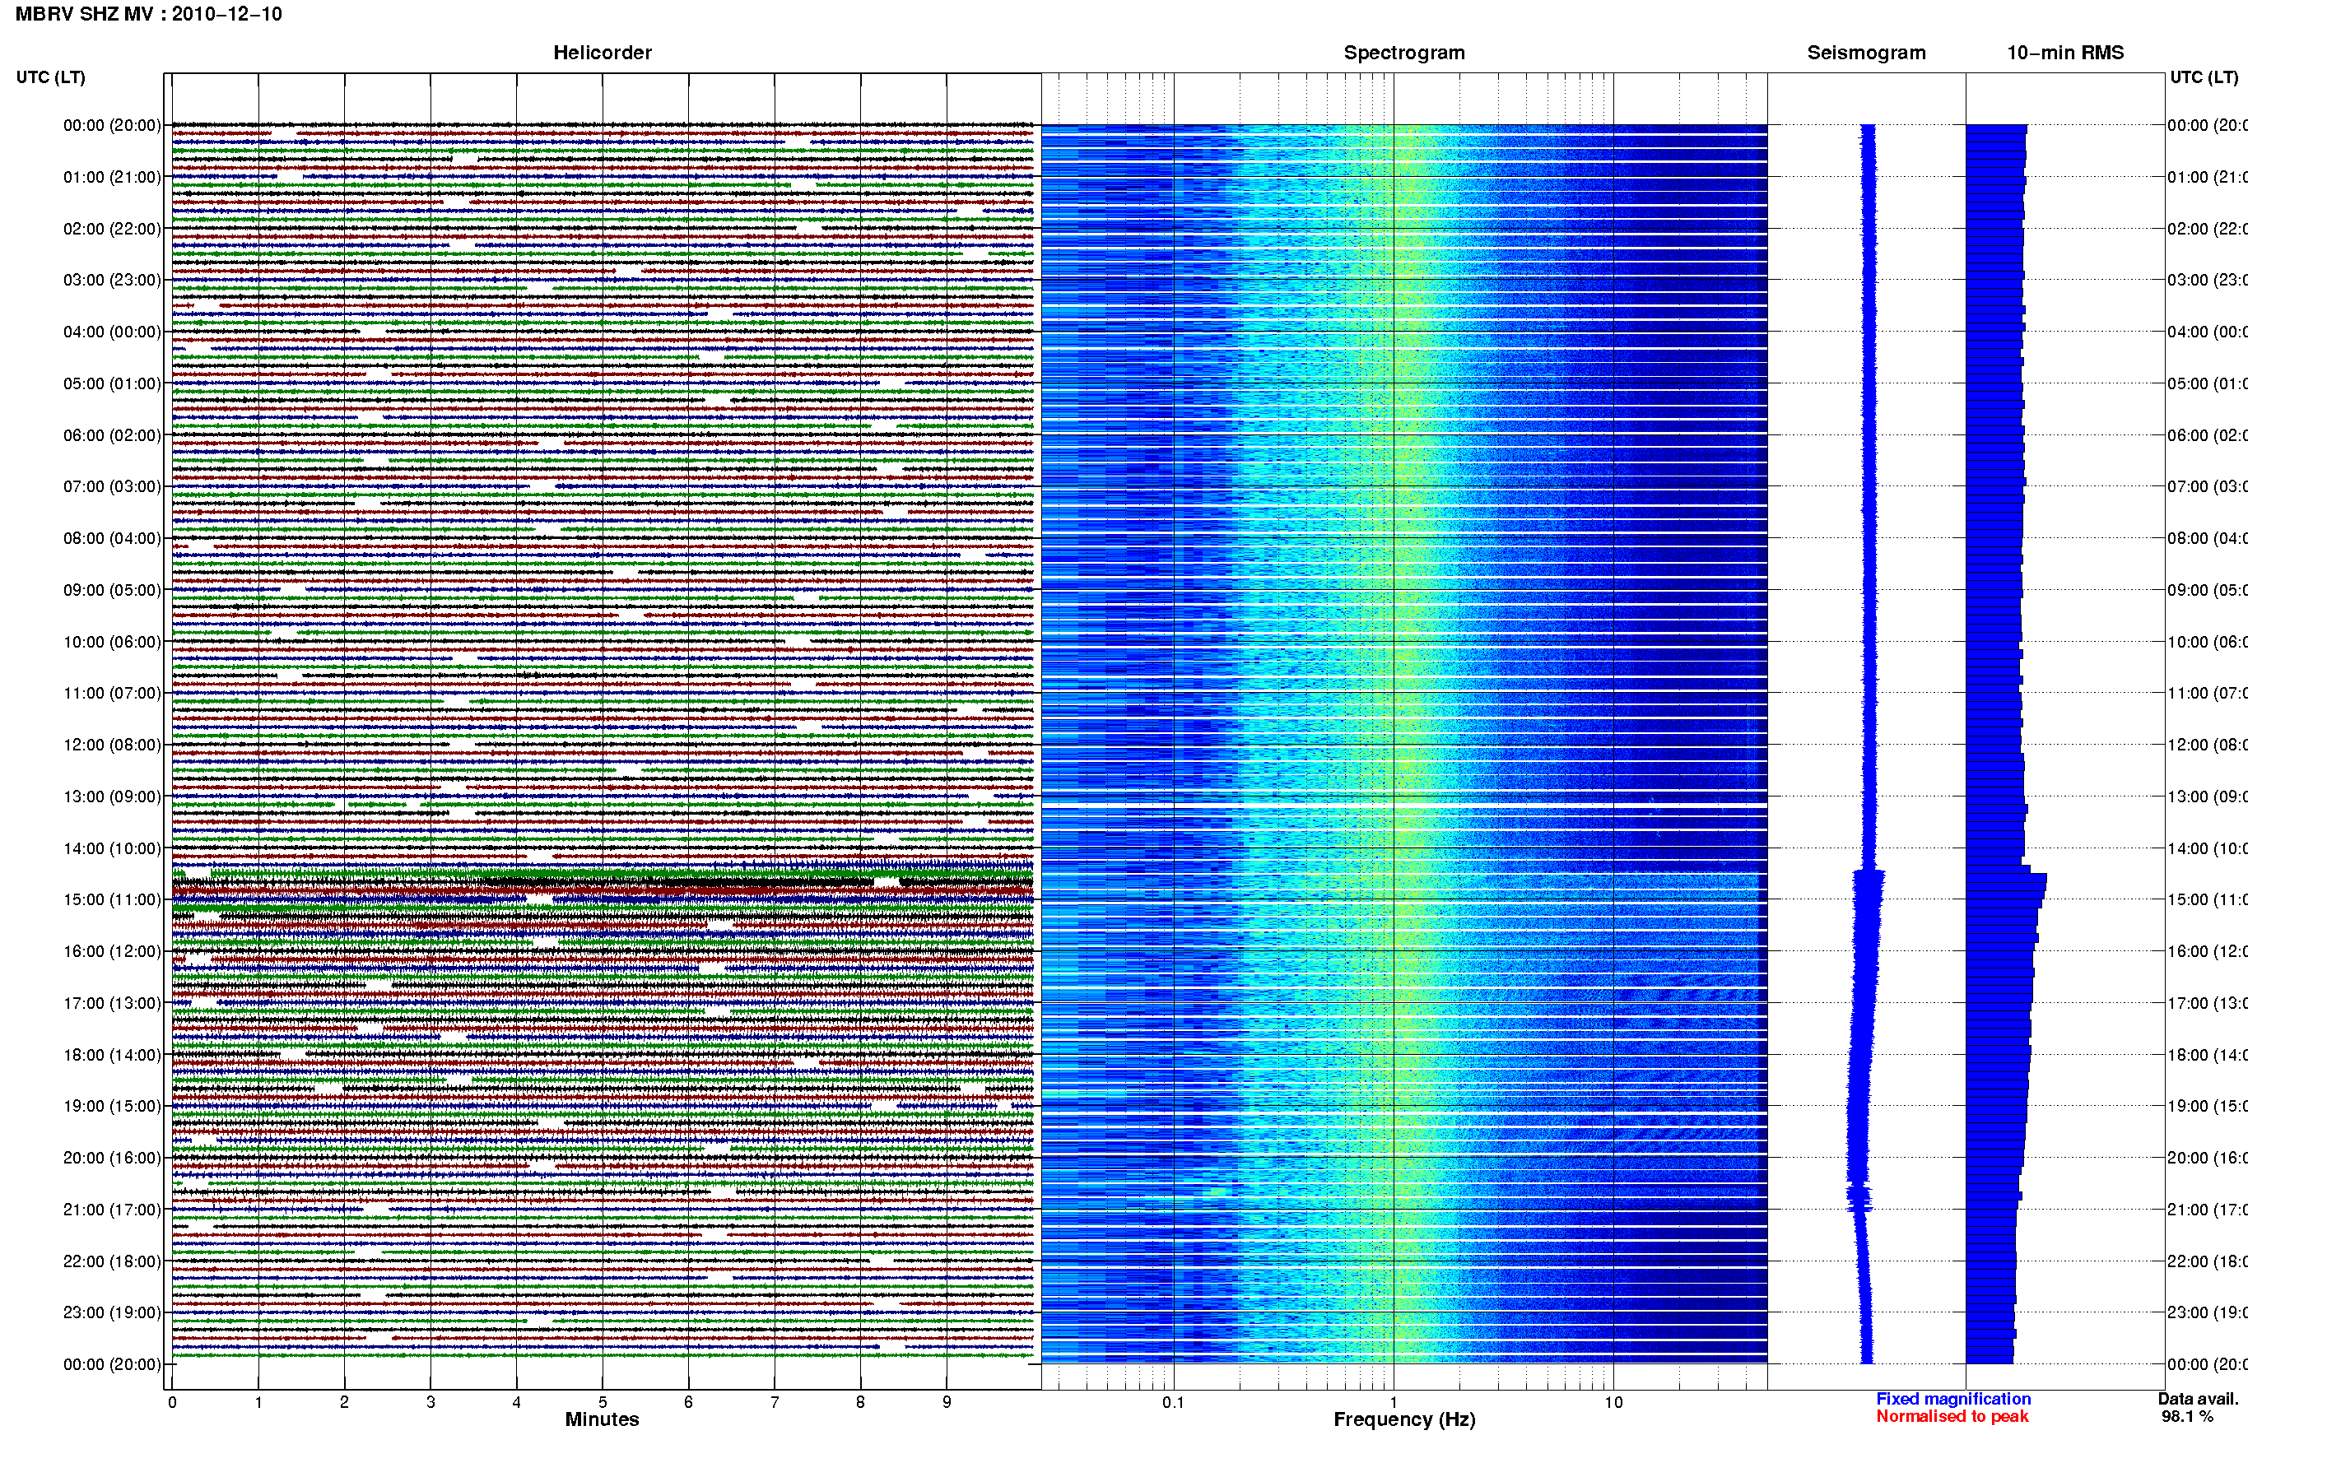Click the left '13:00 (09:00)' time label
The image size is (2341, 1463).
point(112,797)
